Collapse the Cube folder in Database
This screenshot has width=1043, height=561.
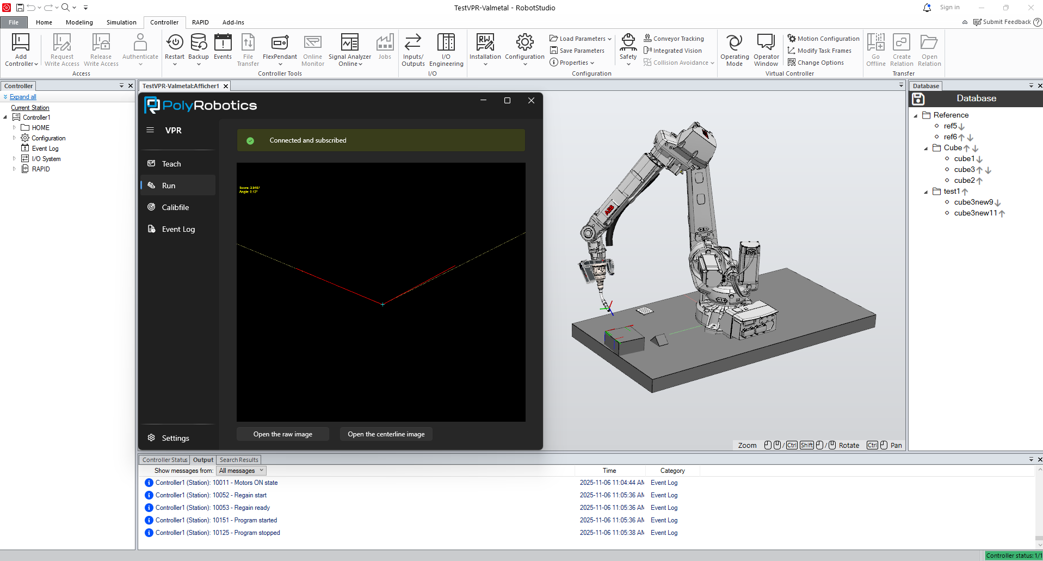pos(926,148)
